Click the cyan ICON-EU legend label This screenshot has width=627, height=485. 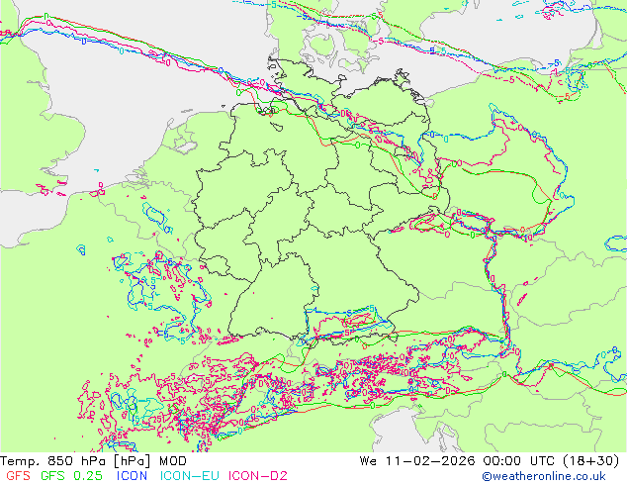pos(190,476)
